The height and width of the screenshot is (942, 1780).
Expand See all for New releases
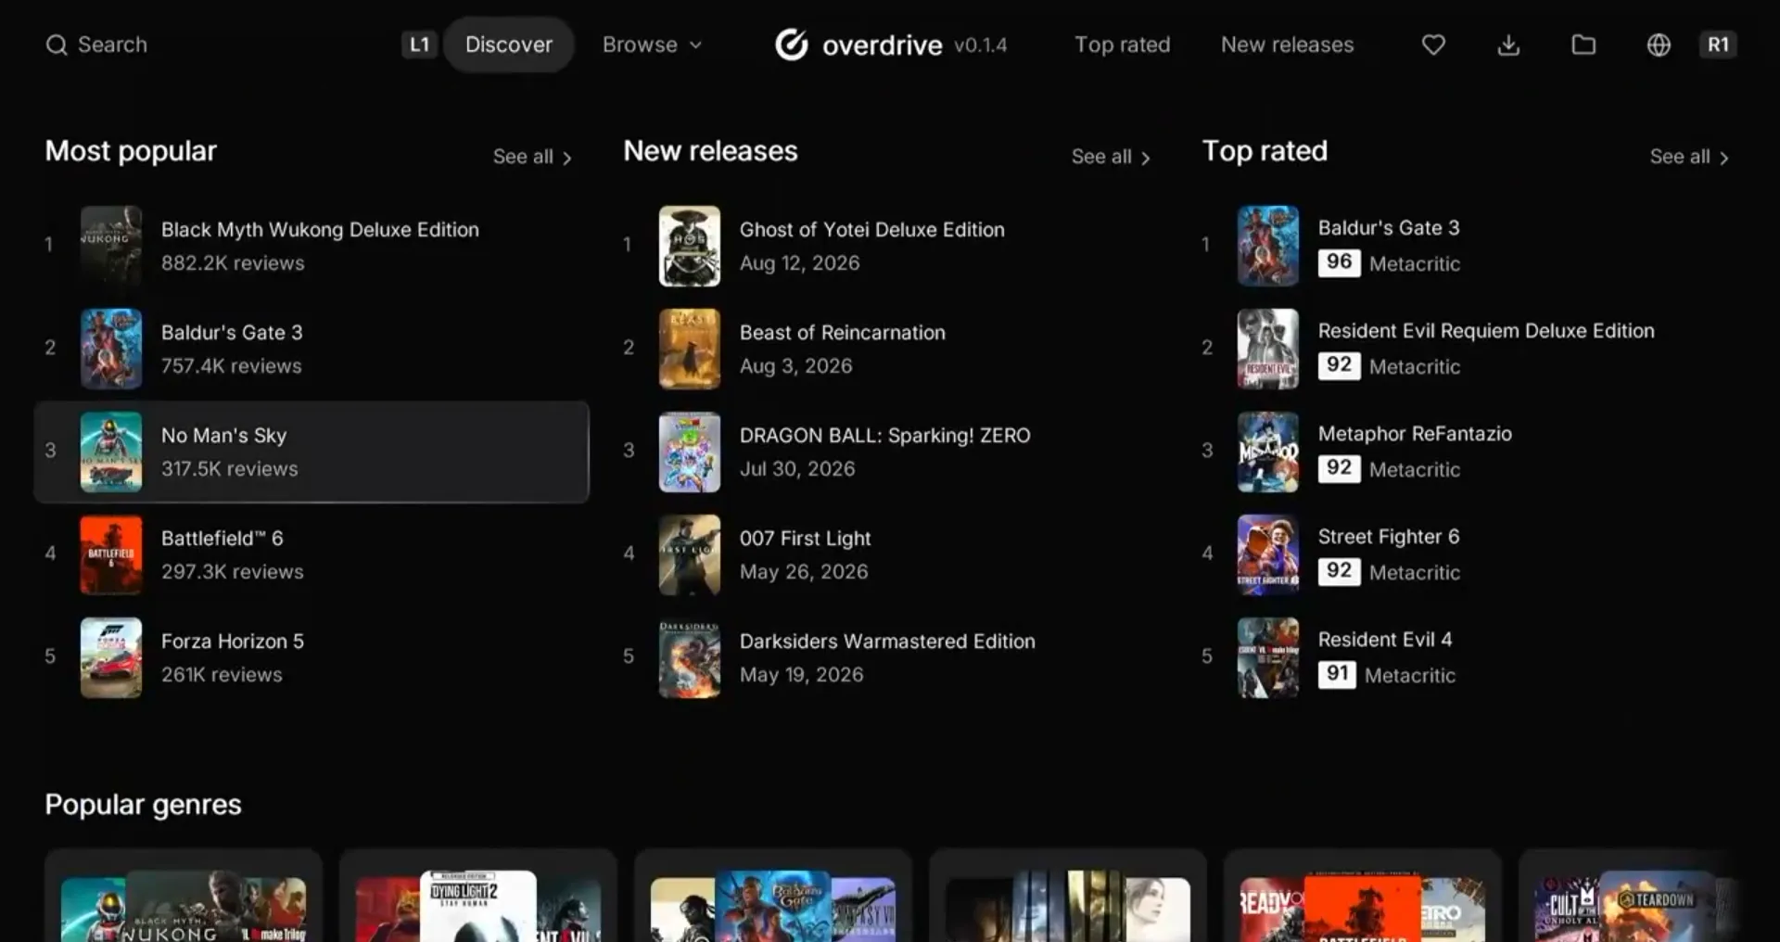point(1111,157)
